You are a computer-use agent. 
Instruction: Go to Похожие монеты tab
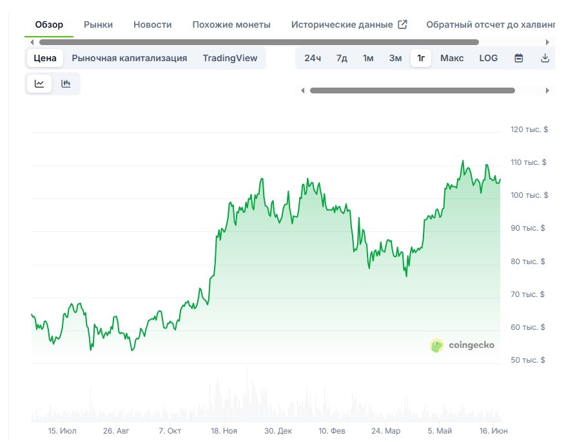point(231,24)
